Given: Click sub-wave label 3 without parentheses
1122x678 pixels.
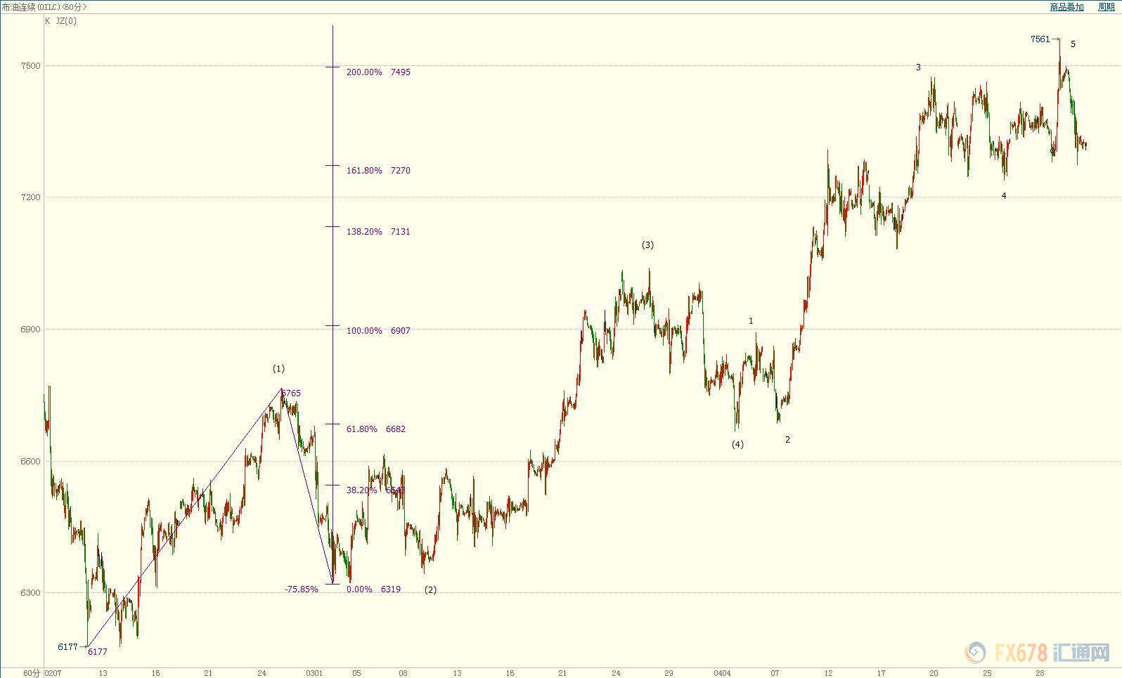Looking at the screenshot, I should [918, 67].
